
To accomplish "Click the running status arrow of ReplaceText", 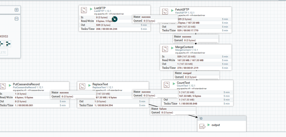I will (x=90, y=85).
